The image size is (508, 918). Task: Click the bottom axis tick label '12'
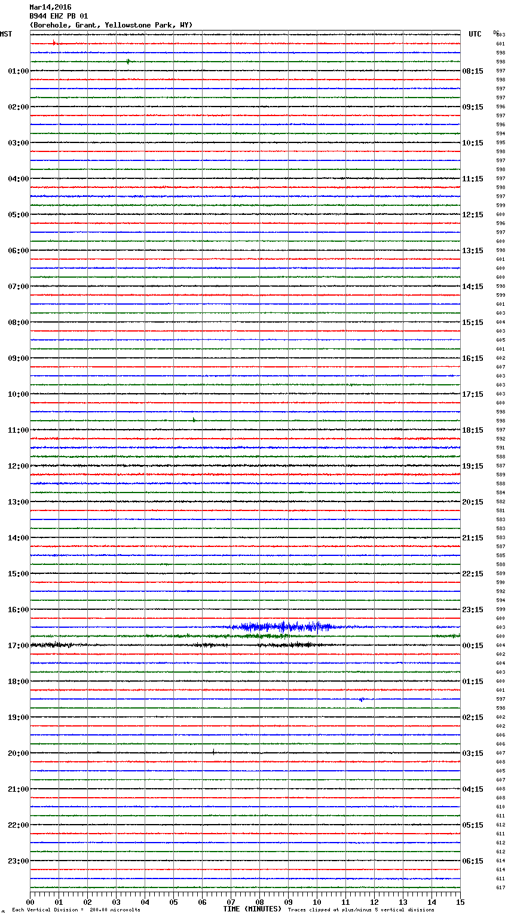coord(374,902)
